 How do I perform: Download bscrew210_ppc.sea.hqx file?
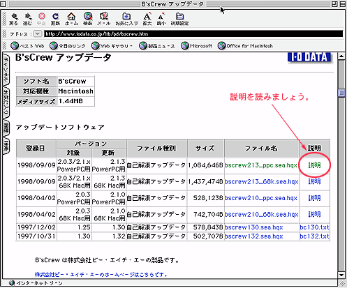click(261, 198)
